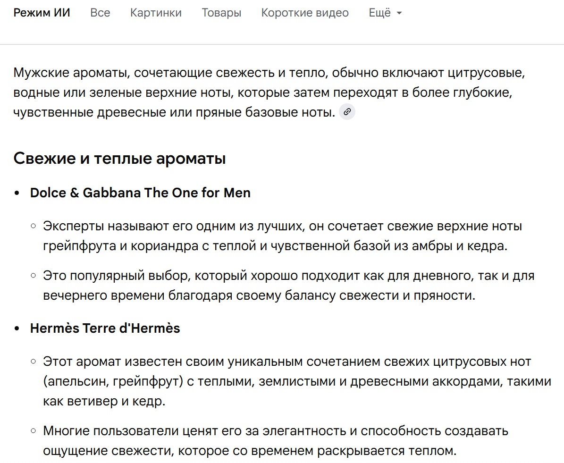Switch to the Все tab

[100, 13]
